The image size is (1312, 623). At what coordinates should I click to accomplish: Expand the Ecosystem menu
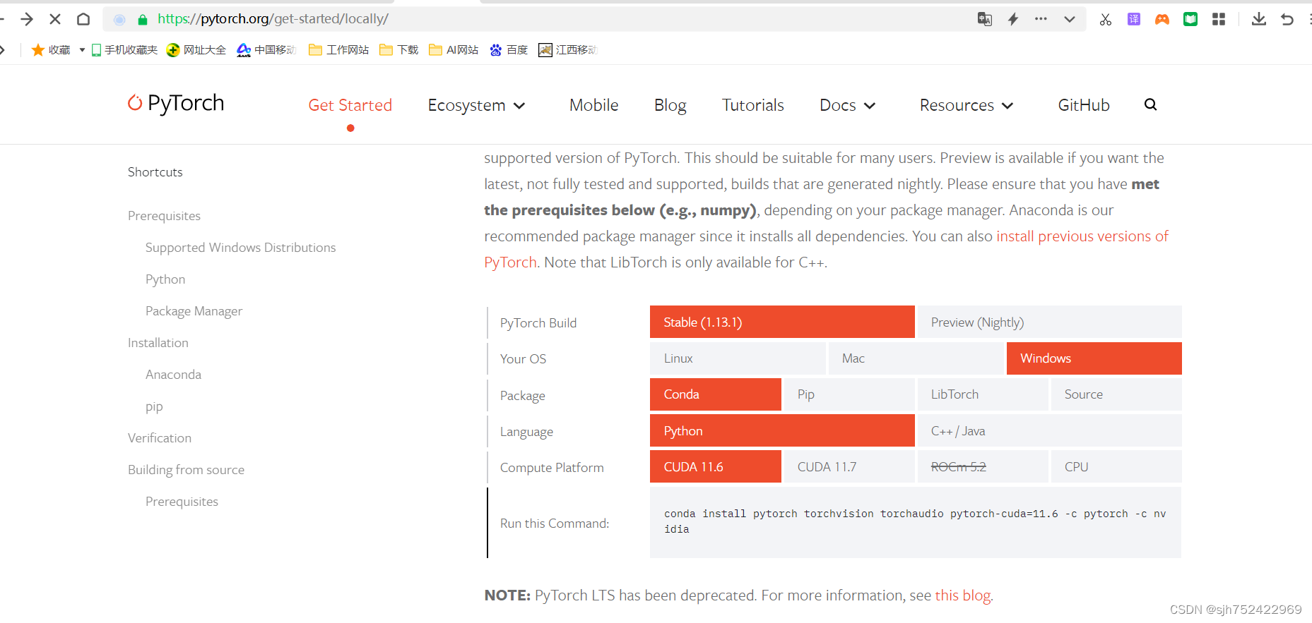[477, 105]
